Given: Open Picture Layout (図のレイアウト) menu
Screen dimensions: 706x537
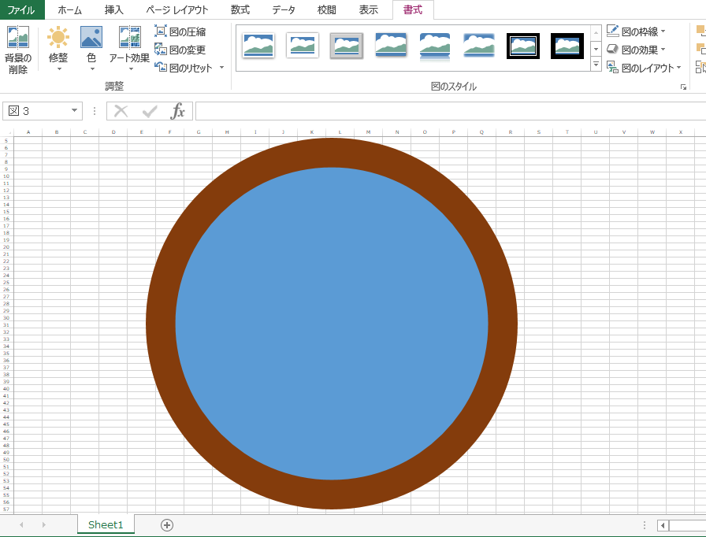Looking at the screenshot, I should pyautogui.click(x=644, y=68).
